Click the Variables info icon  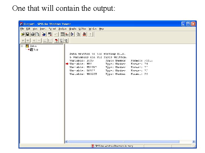tap(72, 34)
